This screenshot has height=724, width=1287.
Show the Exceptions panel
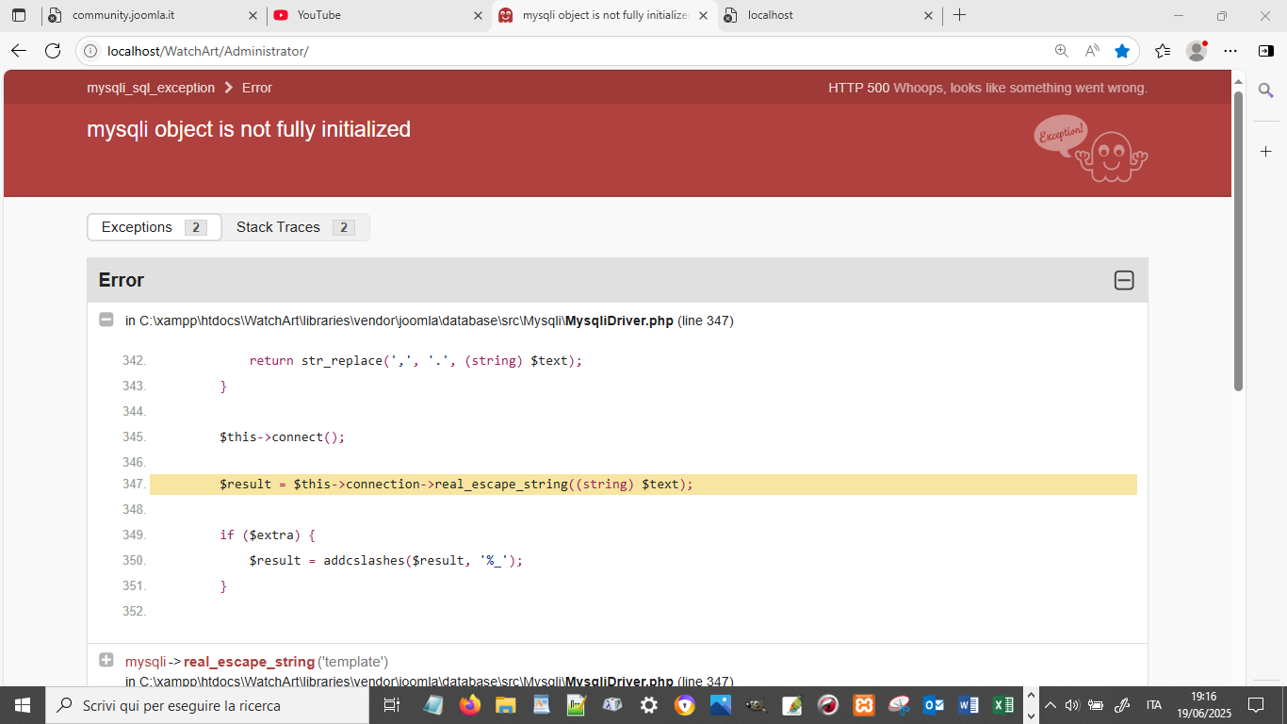(x=155, y=227)
